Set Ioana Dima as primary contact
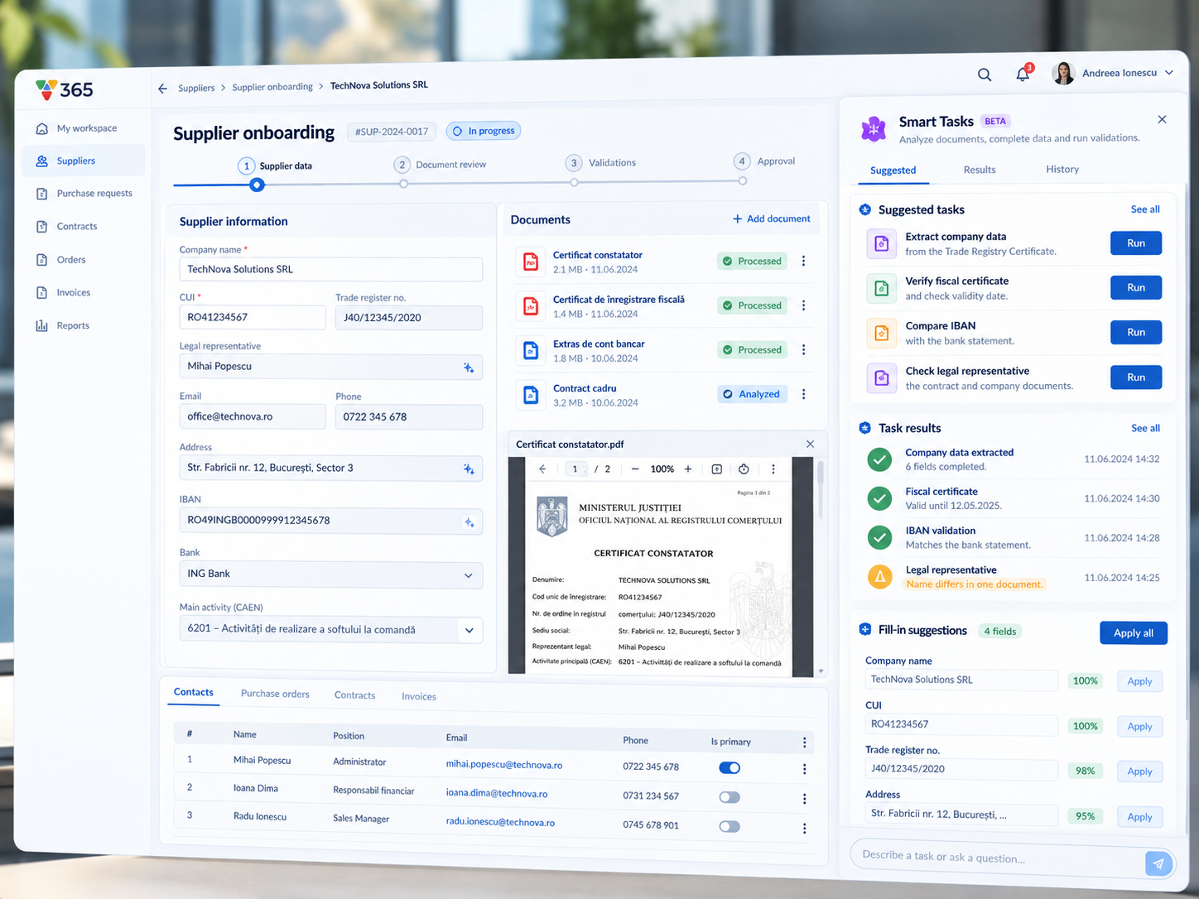Screen dimensions: 1199x899 coord(730,797)
